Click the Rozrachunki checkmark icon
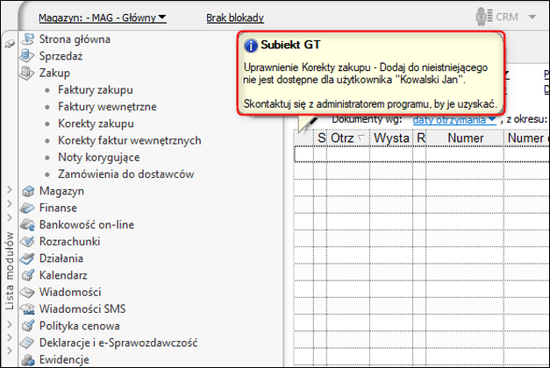This screenshot has height=368, width=550. [x=27, y=242]
